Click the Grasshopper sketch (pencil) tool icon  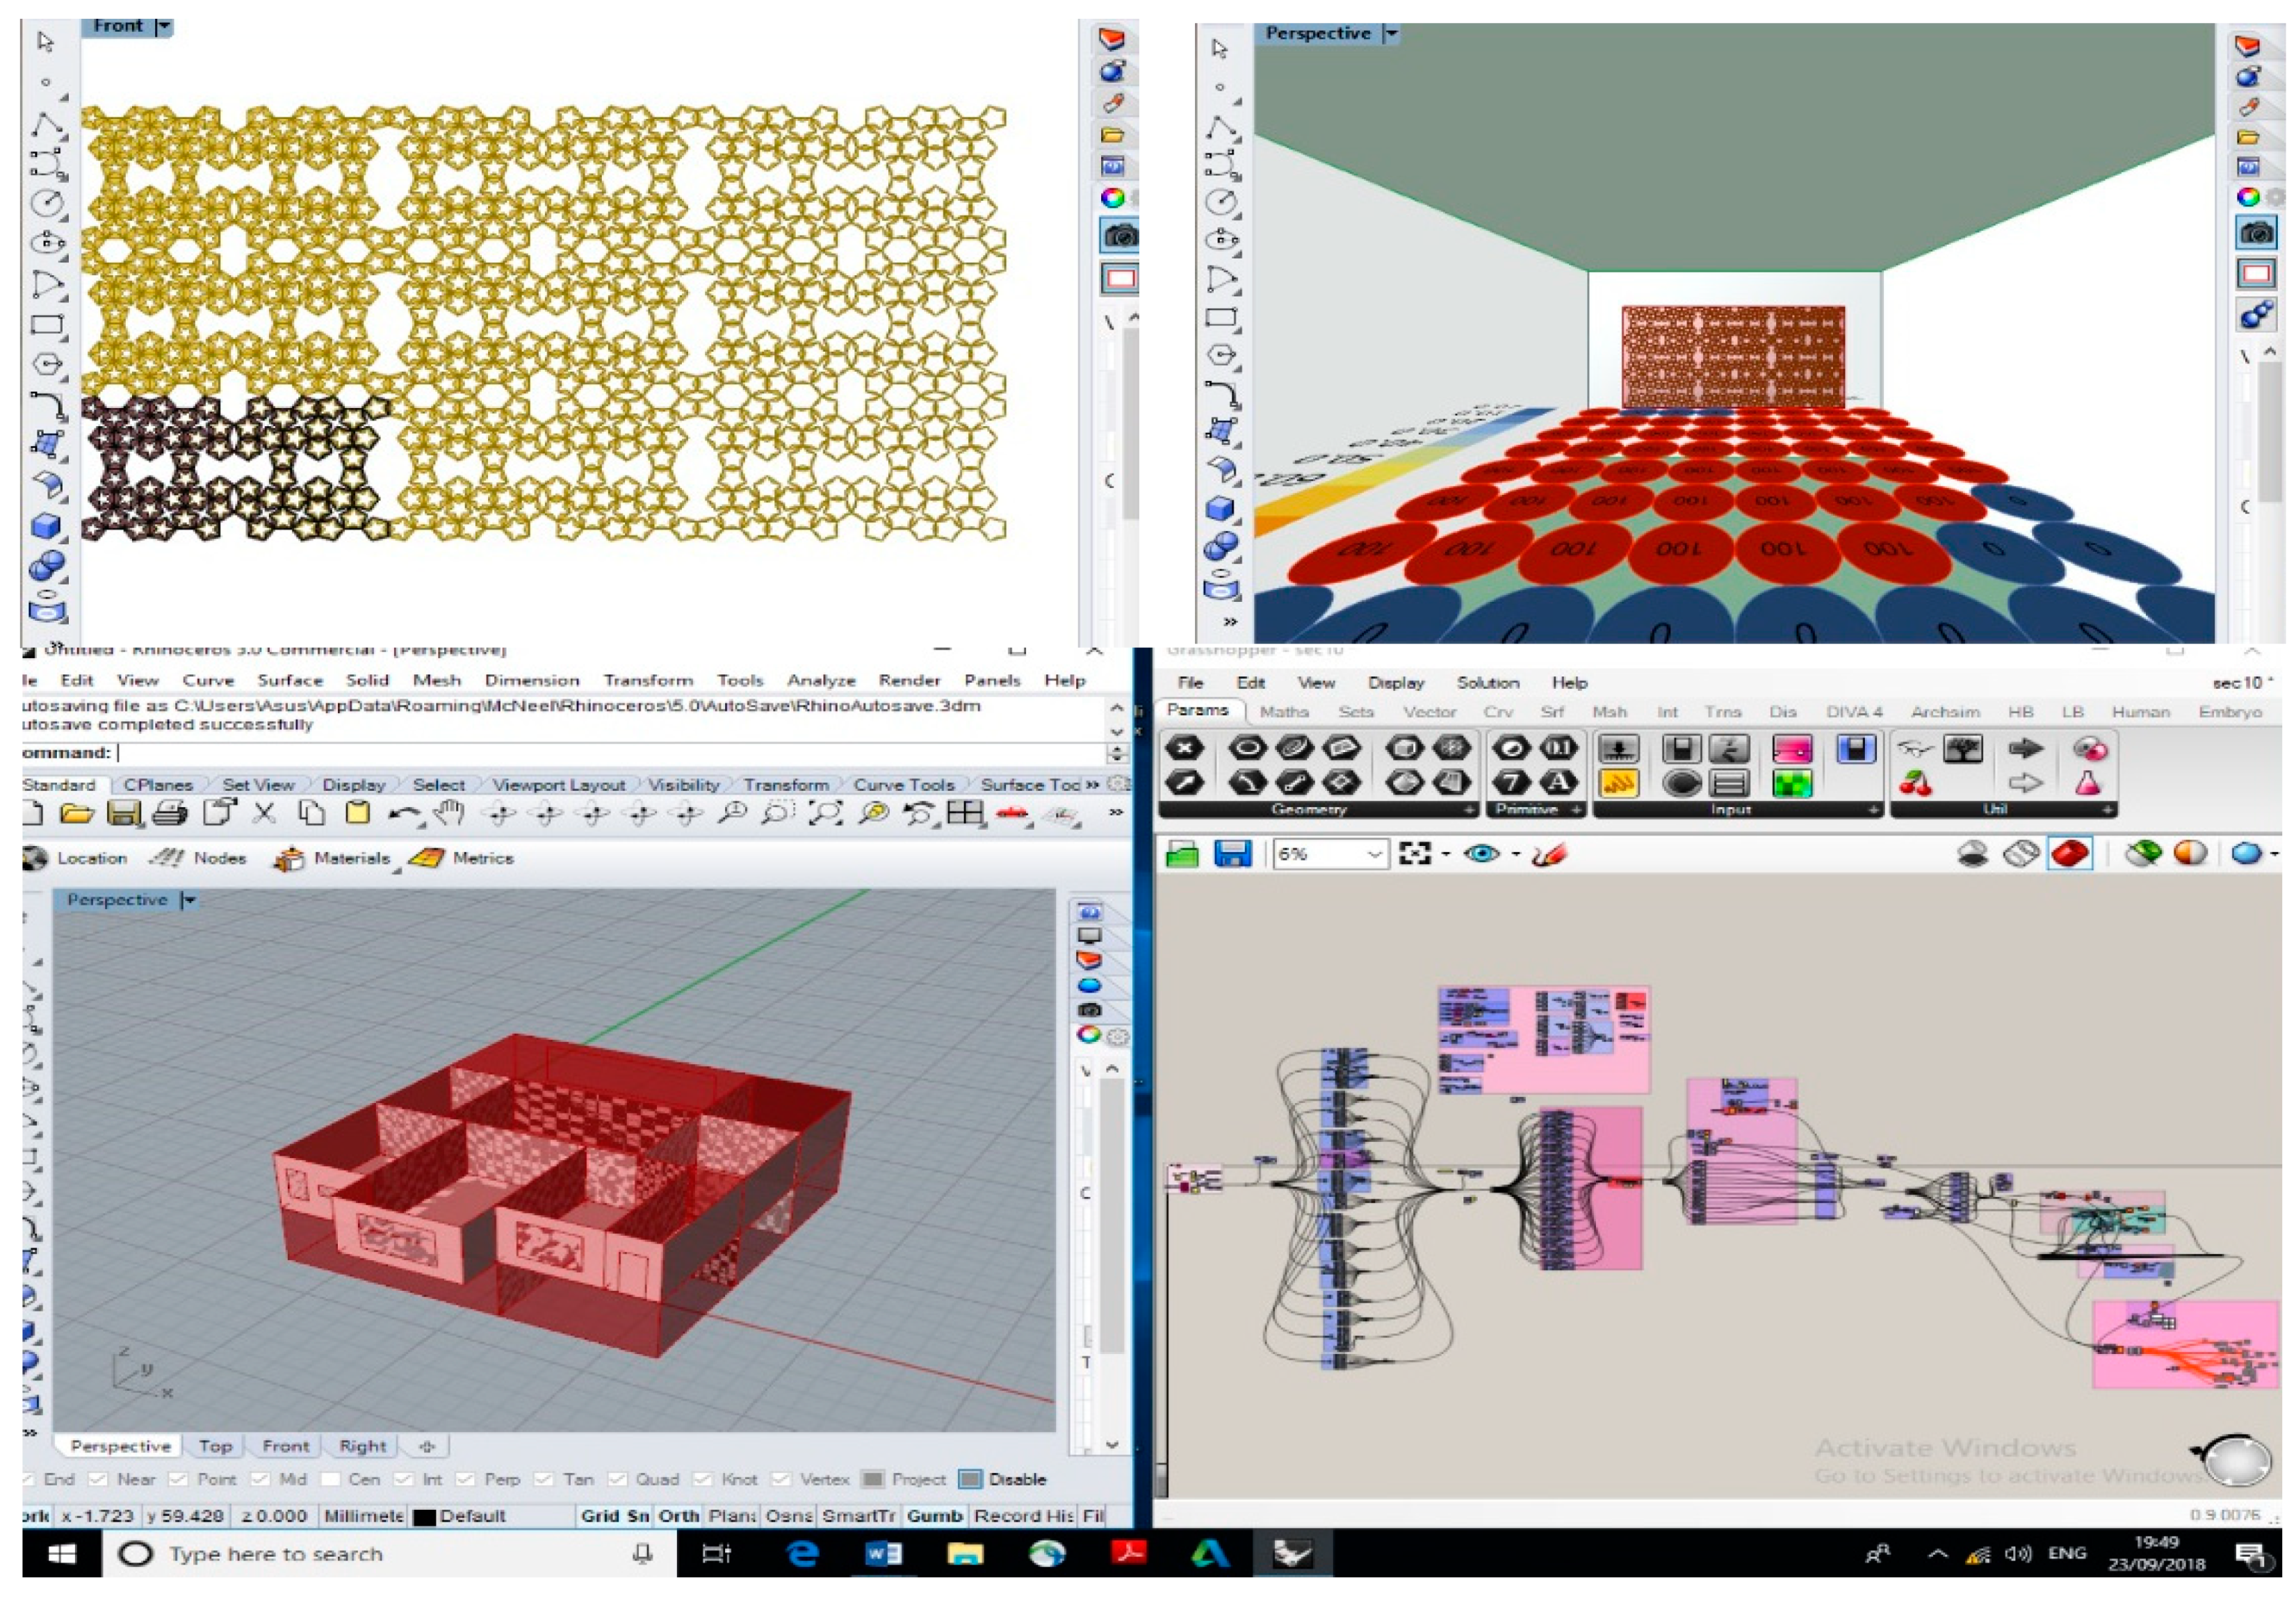pos(1549,854)
